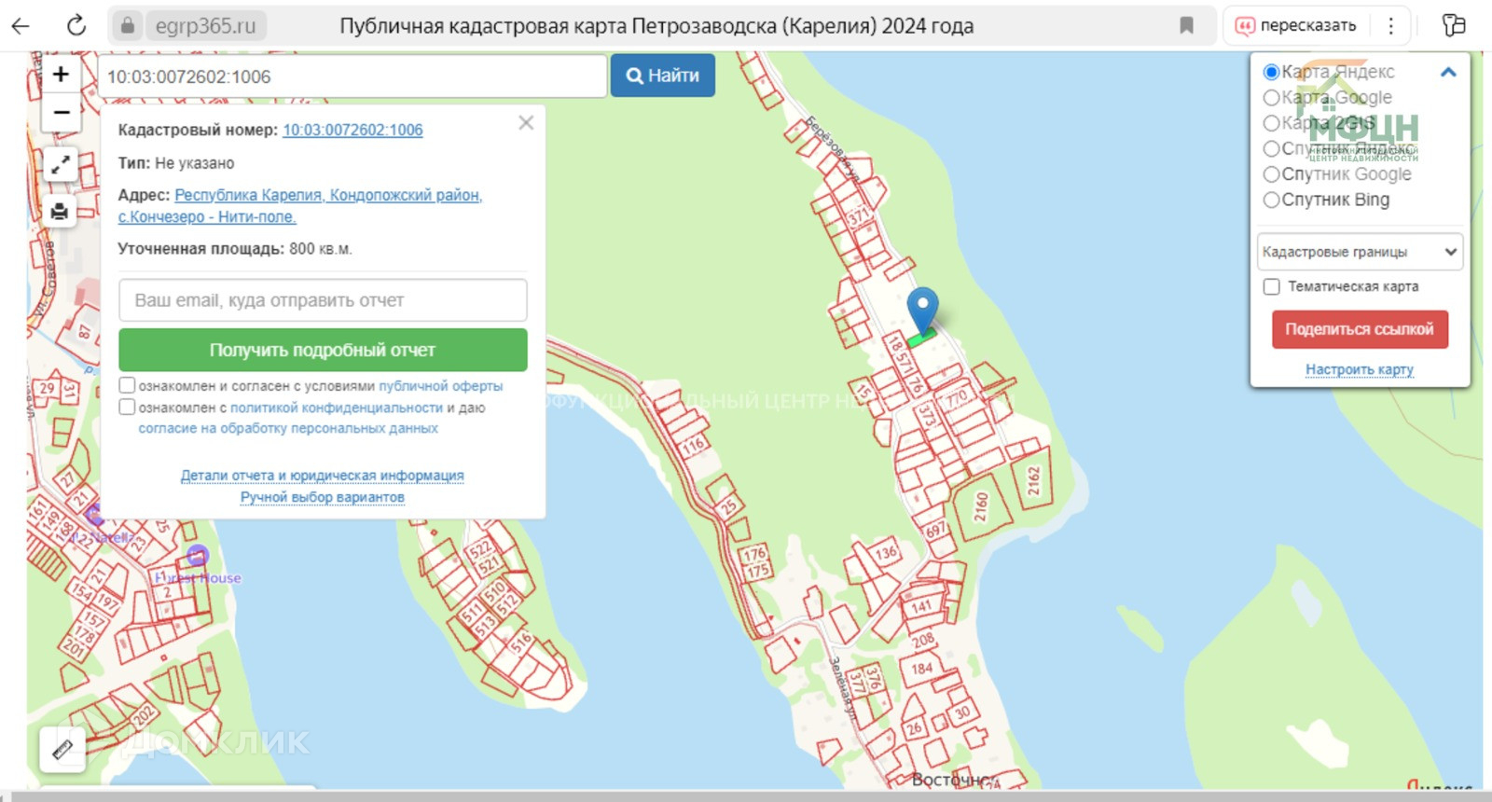Click map parcel labeled 516
This screenshot has height=802, width=1492.
[520, 642]
